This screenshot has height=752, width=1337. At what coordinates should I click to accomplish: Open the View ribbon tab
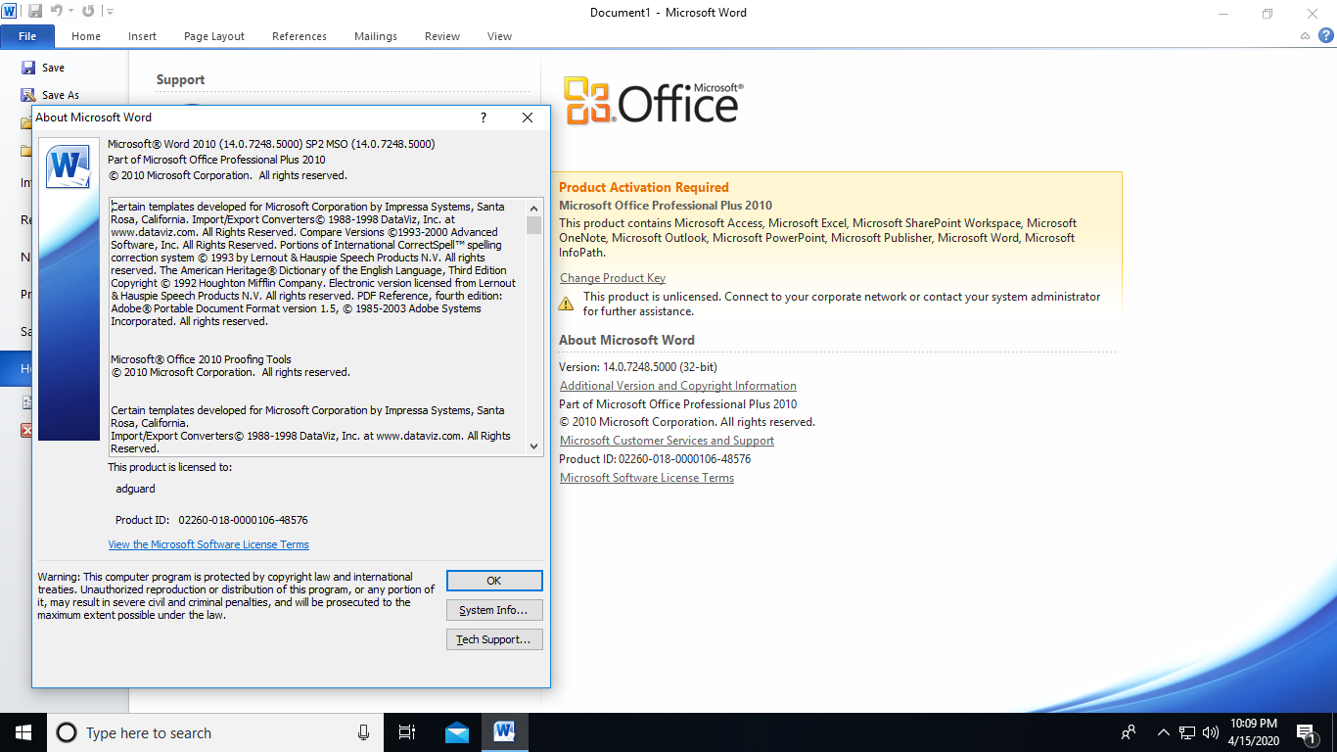coord(499,36)
